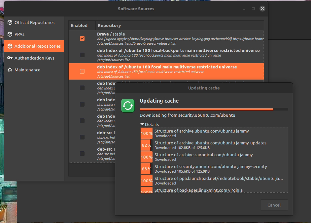Select 'Structure of archive.ubuntu.com/ubuntu jammy' detail row

(x=214, y=133)
